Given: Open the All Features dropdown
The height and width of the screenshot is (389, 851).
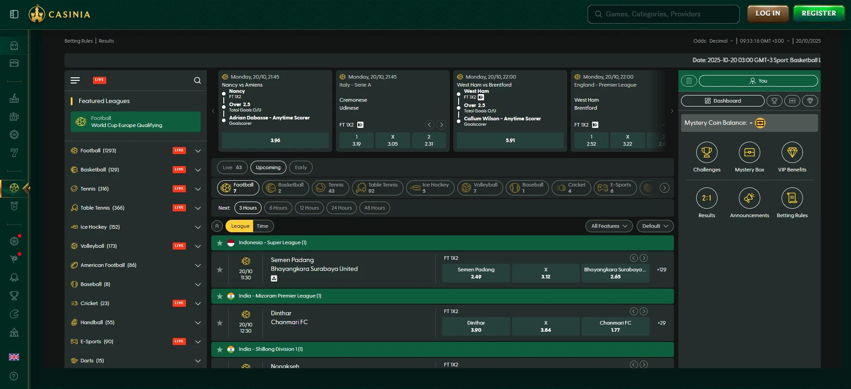Looking at the screenshot, I should click(x=609, y=226).
